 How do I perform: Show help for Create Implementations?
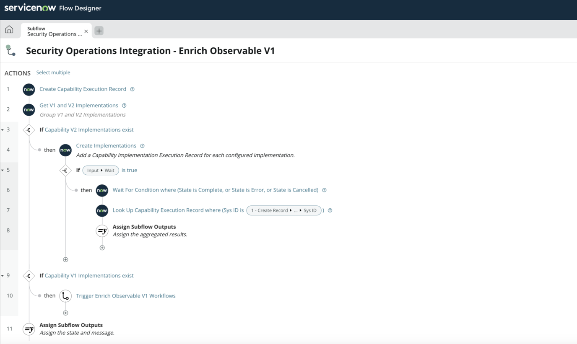tap(142, 146)
